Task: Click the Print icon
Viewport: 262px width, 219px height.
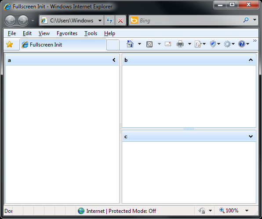Action: click(180, 44)
